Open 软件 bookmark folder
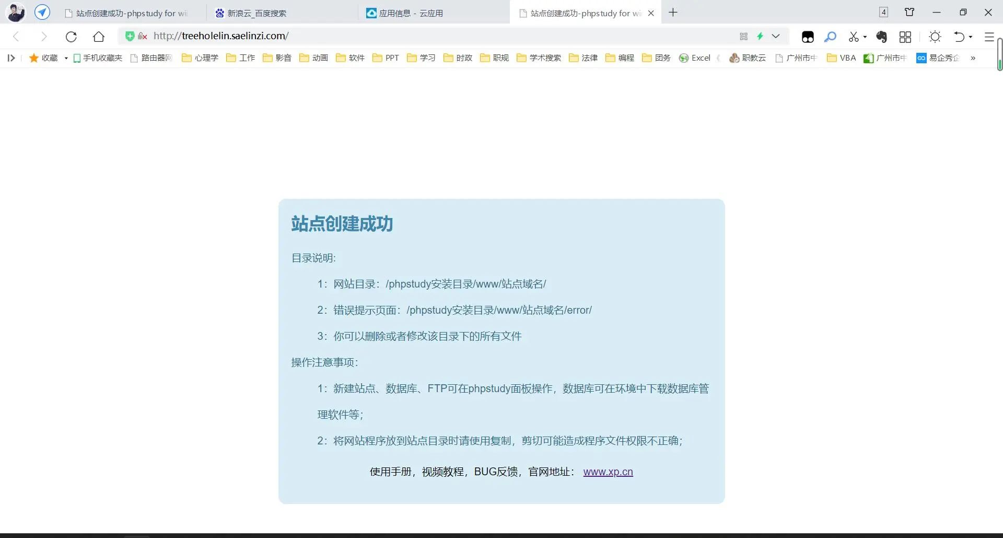 pyautogui.click(x=351, y=58)
